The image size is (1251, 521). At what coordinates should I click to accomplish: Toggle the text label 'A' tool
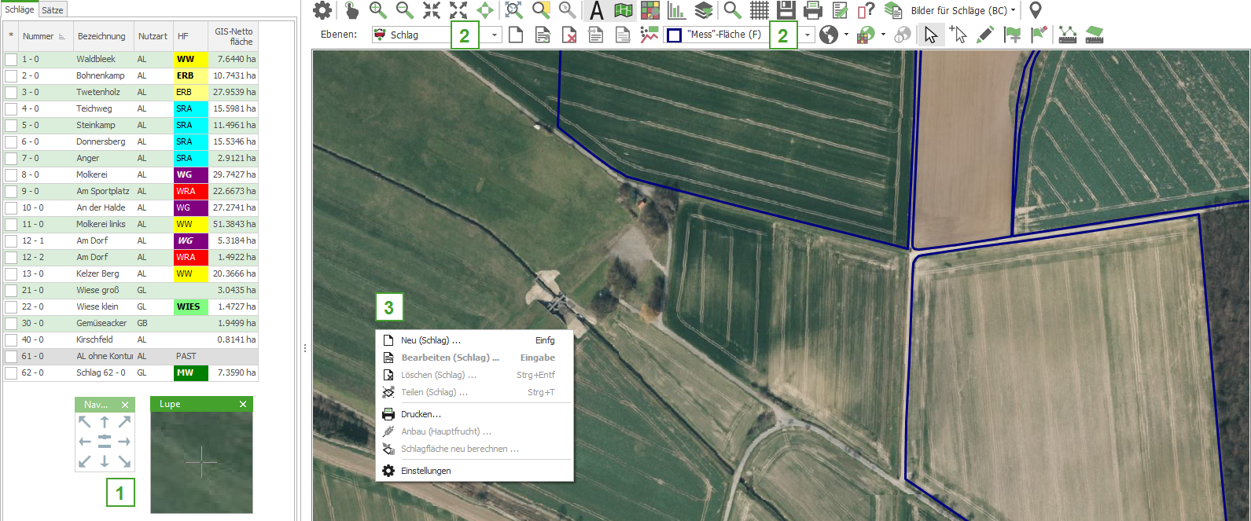(x=597, y=10)
